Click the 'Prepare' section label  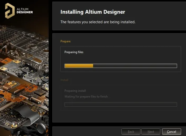pyautogui.click(x=65, y=41)
